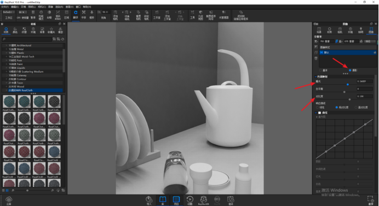Select the Basic image style radio button
Screen dimensions: 379x206
coord(320,70)
